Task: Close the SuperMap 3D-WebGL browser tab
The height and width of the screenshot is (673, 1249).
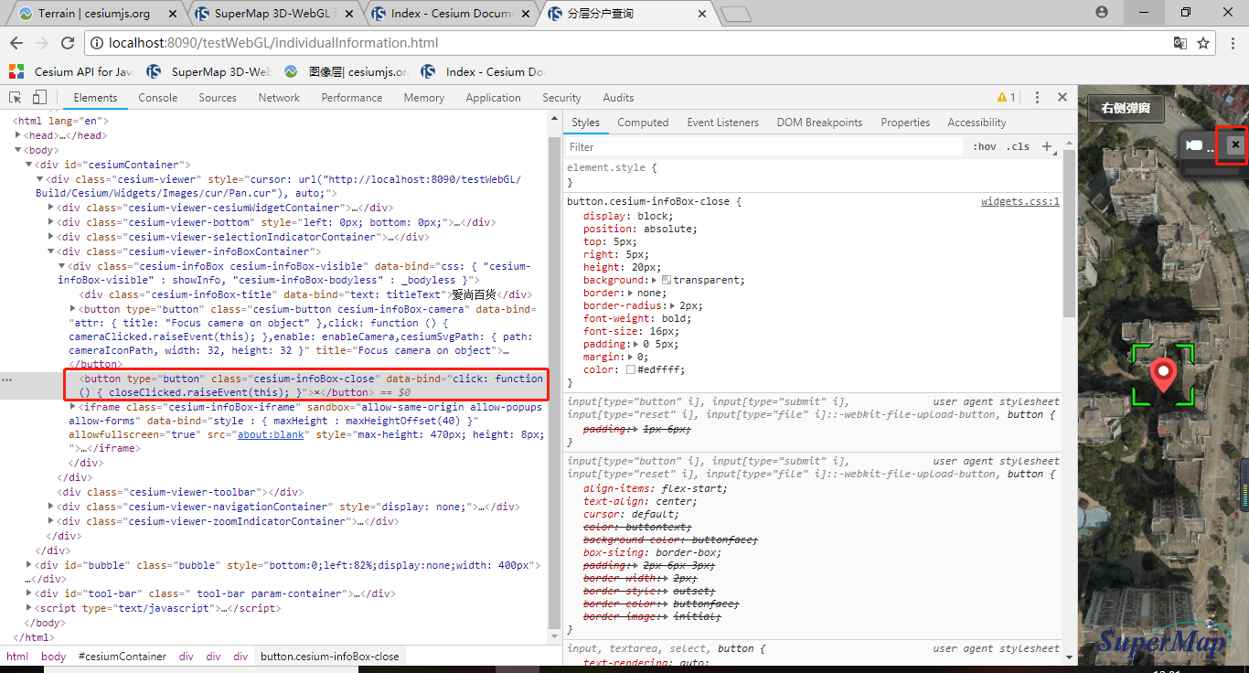Action: coord(351,14)
